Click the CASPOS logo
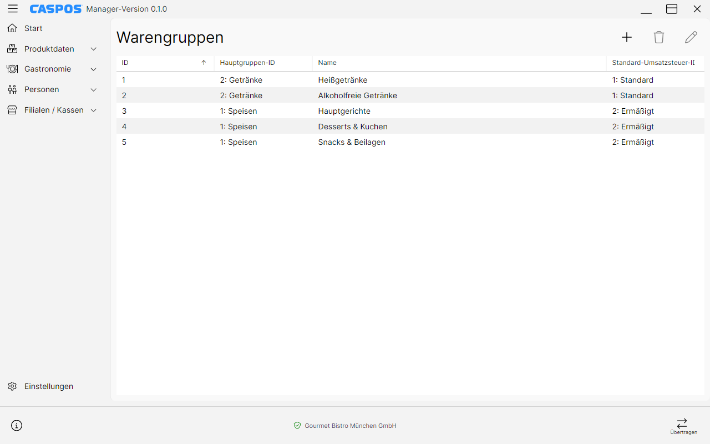This screenshot has height=444, width=710. pyautogui.click(x=55, y=9)
